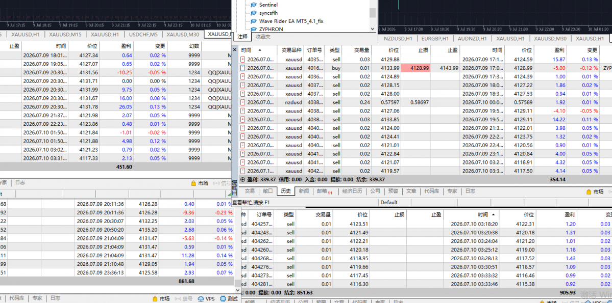The width and height of the screenshot is (612, 303).
Task: Open 新闻 tab in right toolbox
Action: point(304,191)
